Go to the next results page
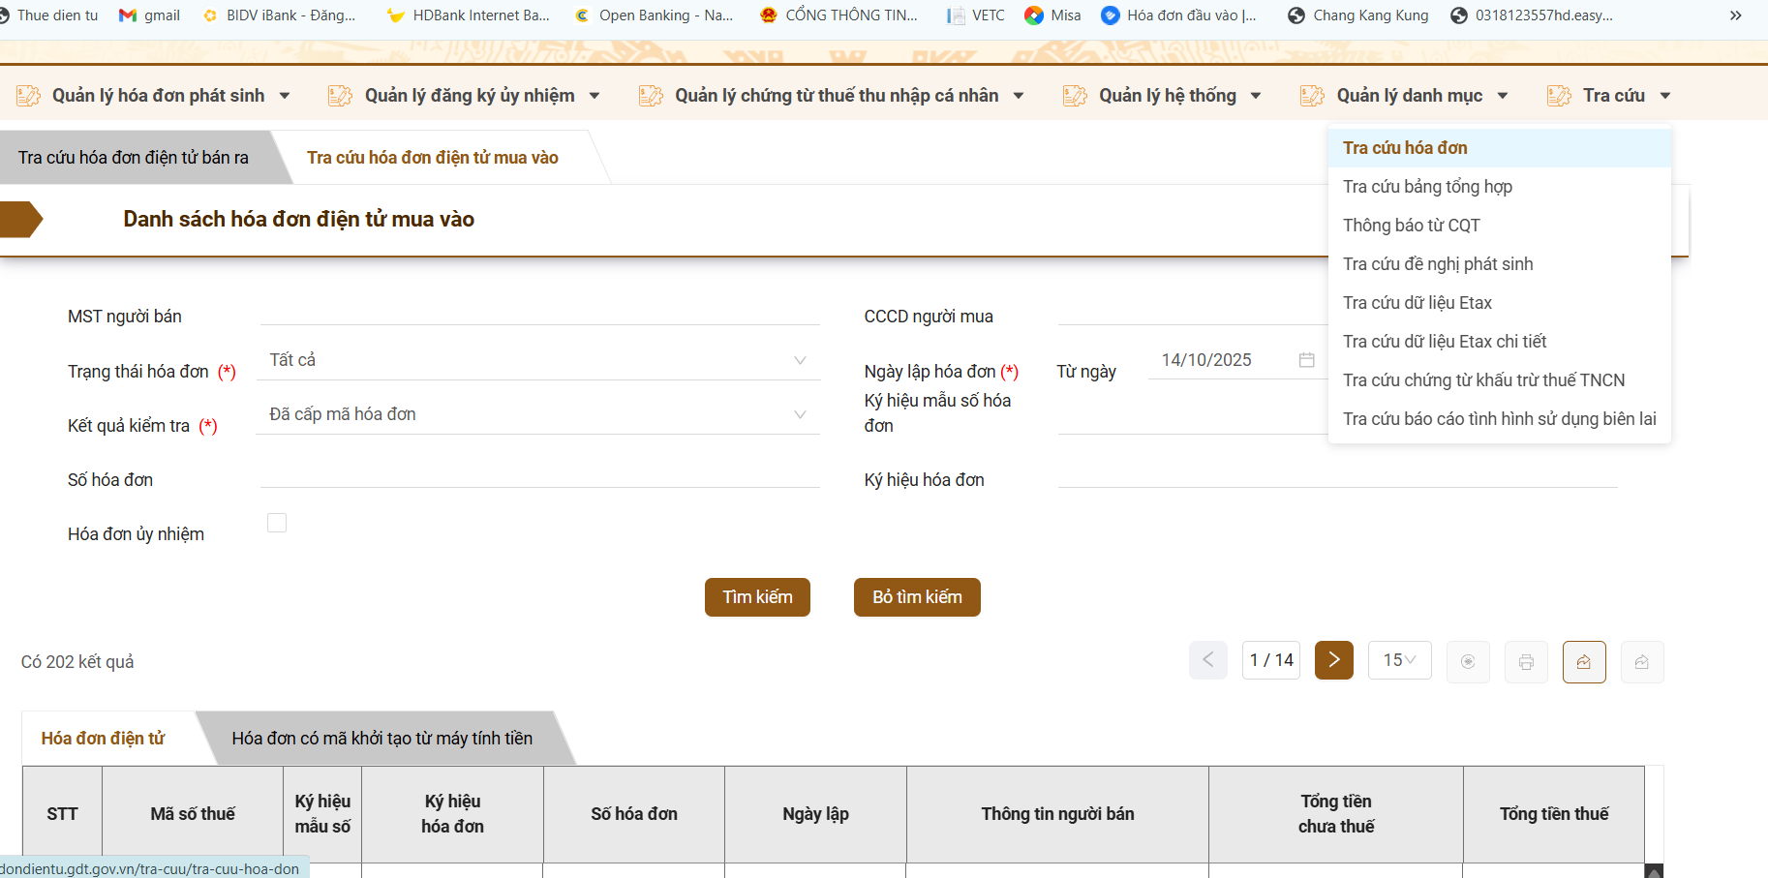The image size is (1768, 878). [x=1333, y=660]
